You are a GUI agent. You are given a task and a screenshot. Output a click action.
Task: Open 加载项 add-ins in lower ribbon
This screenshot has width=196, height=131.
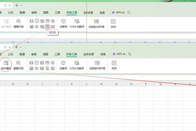click(x=63, y=65)
